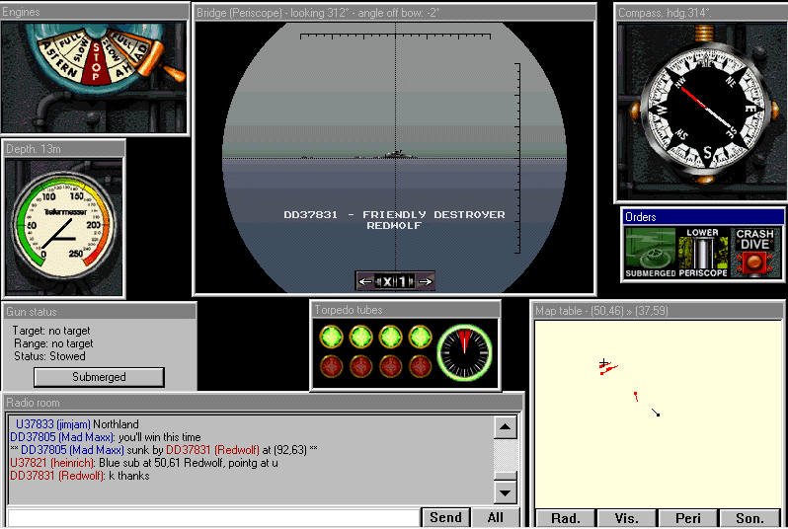Click the All button in Radio room
Screen dimensions: 788x529
click(495, 517)
